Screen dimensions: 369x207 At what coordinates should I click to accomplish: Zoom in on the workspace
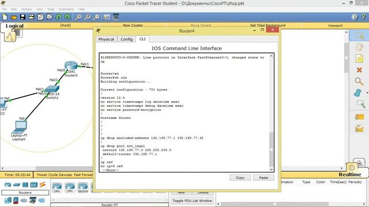point(78,17)
